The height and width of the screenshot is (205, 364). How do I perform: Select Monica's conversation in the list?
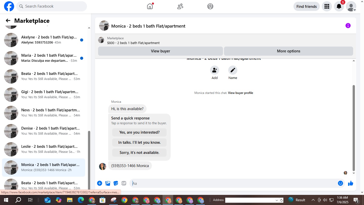click(x=43, y=168)
